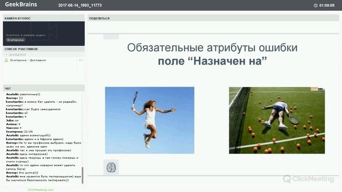The width and height of the screenshot is (342, 192).
Task: Click konstantin message как будто самоудалился
Action: pyautogui.click(x=33, y=109)
